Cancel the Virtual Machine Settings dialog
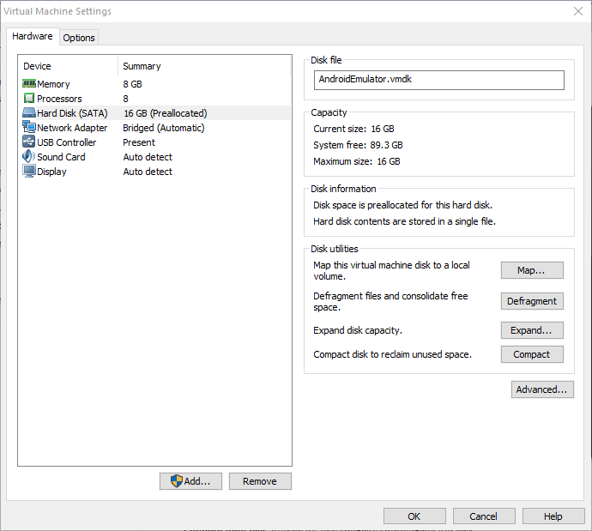The height and width of the screenshot is (531, 592). click(483, 516)
